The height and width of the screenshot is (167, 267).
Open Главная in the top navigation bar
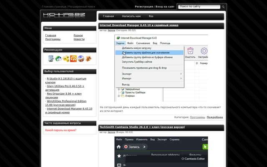tap(108, 16)
